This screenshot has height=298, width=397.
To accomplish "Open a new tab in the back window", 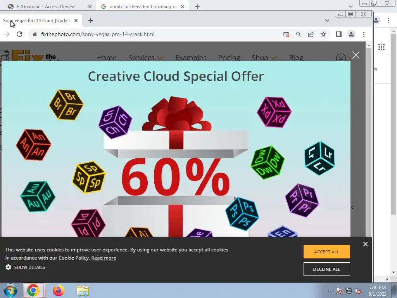I will [x=197, y=7].
